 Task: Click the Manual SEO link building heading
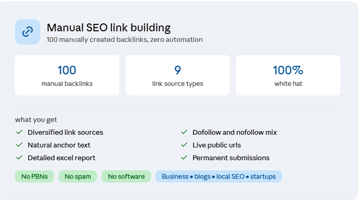[109, 28]
